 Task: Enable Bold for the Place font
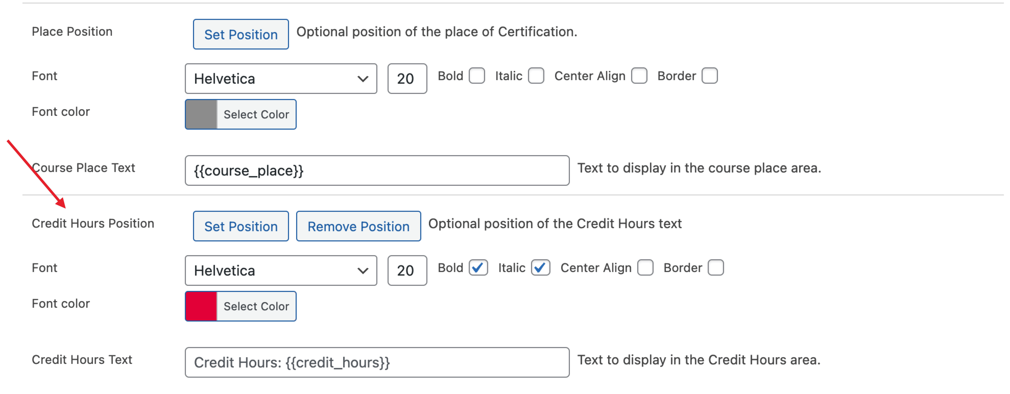click(477, 76)
